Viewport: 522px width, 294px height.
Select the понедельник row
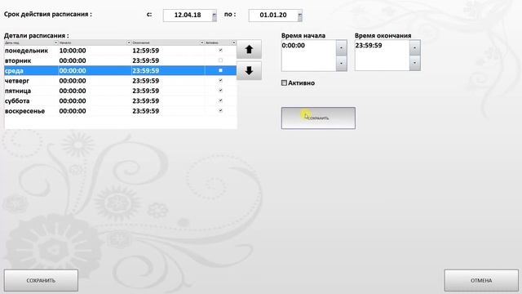pyautogui.click(x=120, y=51)
